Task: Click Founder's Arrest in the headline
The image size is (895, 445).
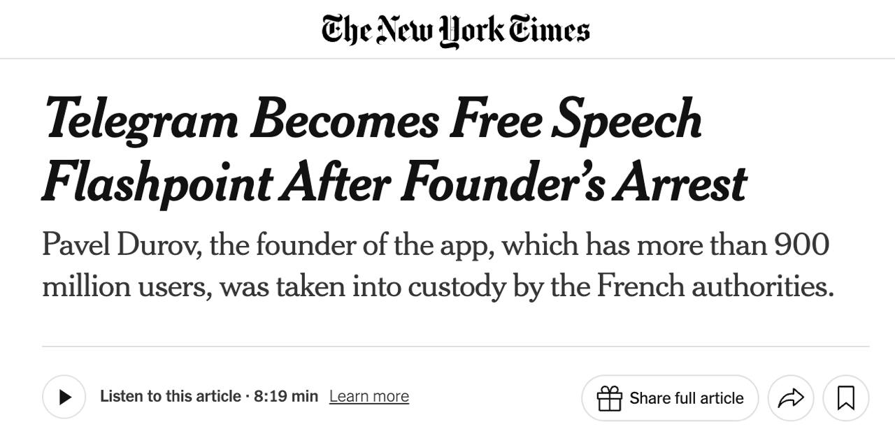Action: pyautogui.click(x=573, y=183)
